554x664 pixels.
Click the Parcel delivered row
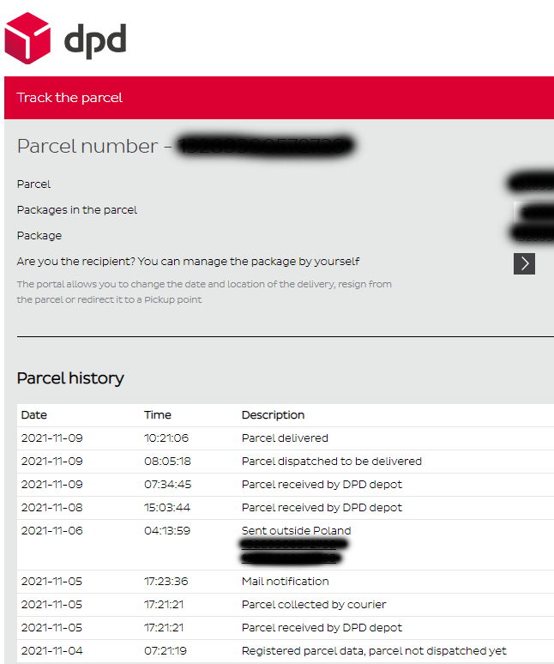click(x=285, y=438)
